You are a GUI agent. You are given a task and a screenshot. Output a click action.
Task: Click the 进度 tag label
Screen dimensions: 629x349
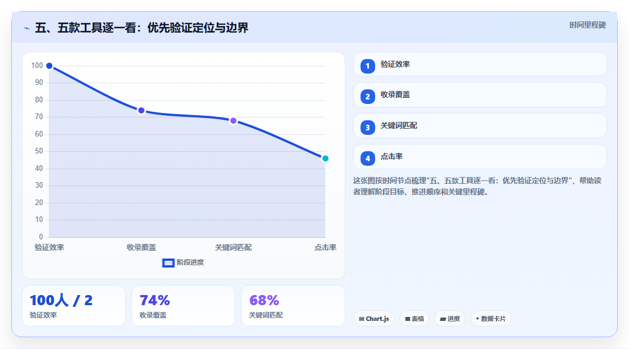(454, 319)
